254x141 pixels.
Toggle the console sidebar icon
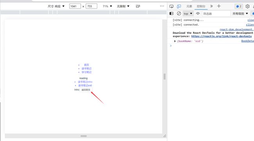click(x=172, y=14)
